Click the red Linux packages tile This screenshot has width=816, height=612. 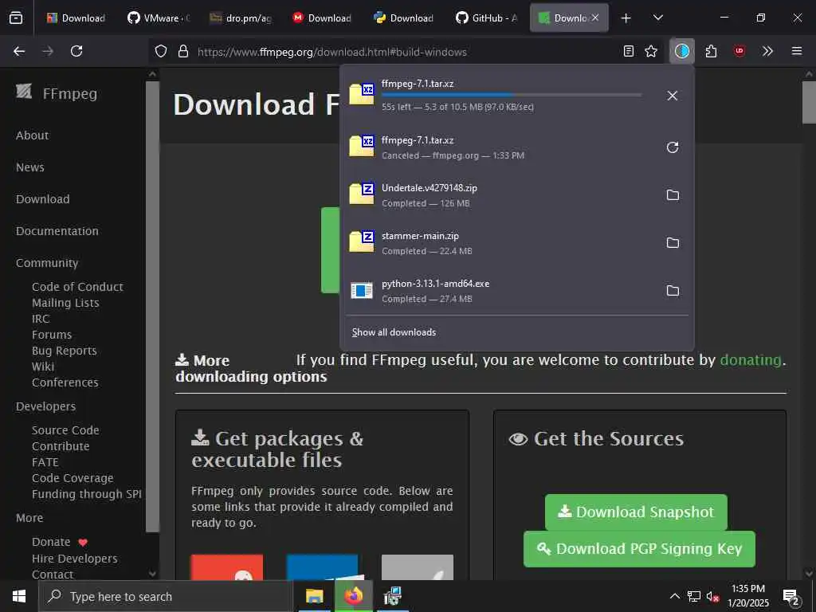pos(227,567)
